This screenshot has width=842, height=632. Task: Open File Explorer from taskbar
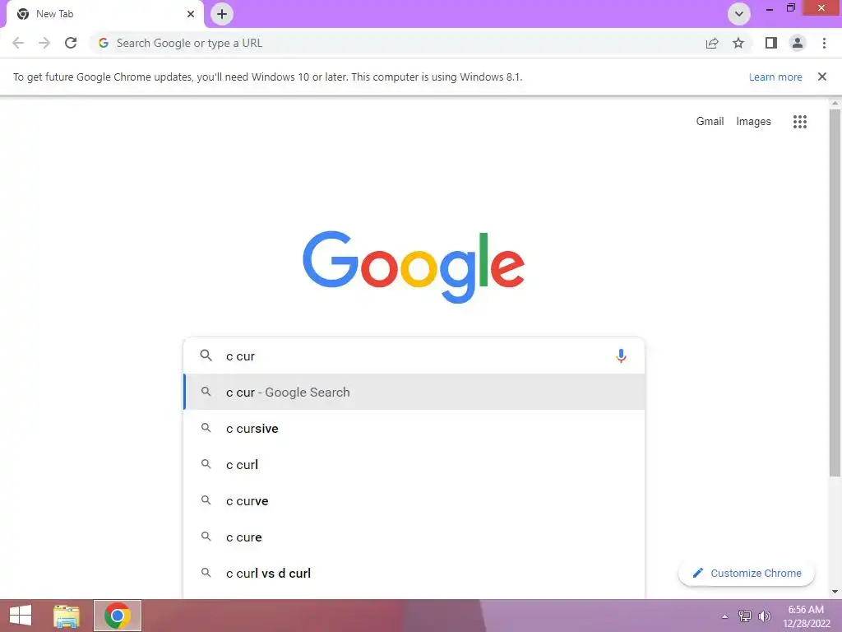pos(67,616)
